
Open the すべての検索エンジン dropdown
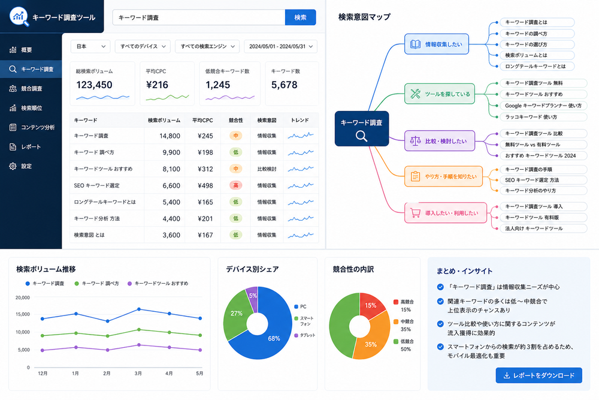point(207,46)
